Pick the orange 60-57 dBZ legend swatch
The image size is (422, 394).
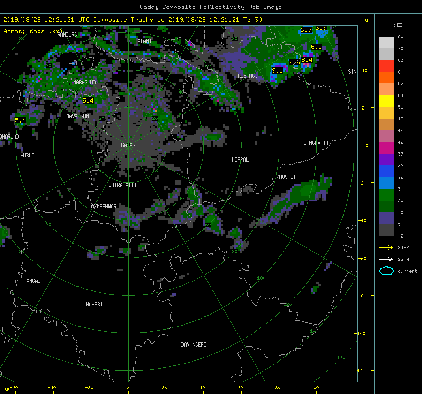[386, 78]
